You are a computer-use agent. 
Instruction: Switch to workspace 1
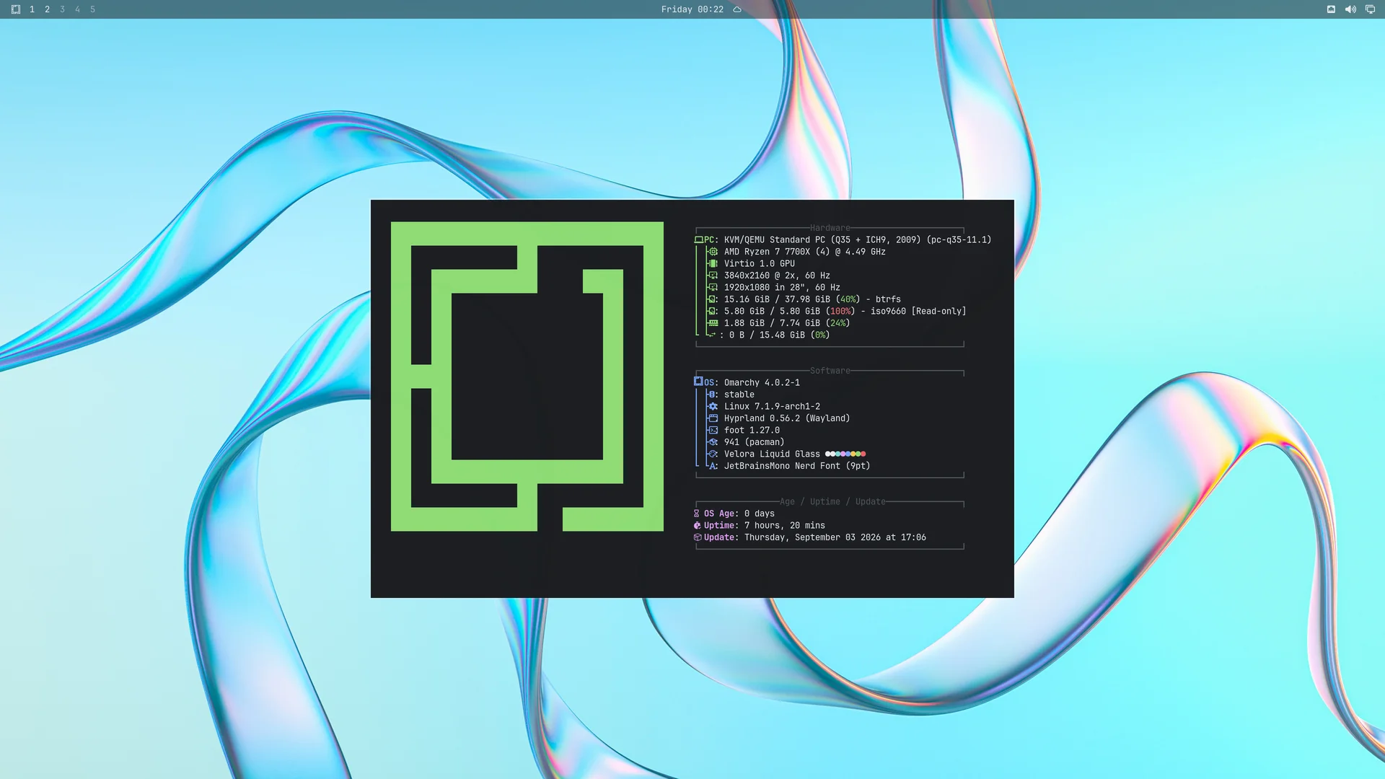(32, 9)
